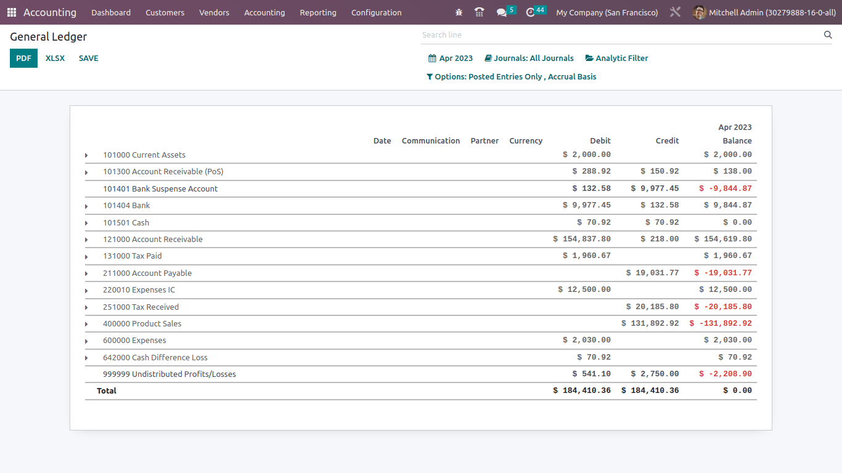
Task: Click 999999 Undistributed Profits/Losses row
Action: 421,374
